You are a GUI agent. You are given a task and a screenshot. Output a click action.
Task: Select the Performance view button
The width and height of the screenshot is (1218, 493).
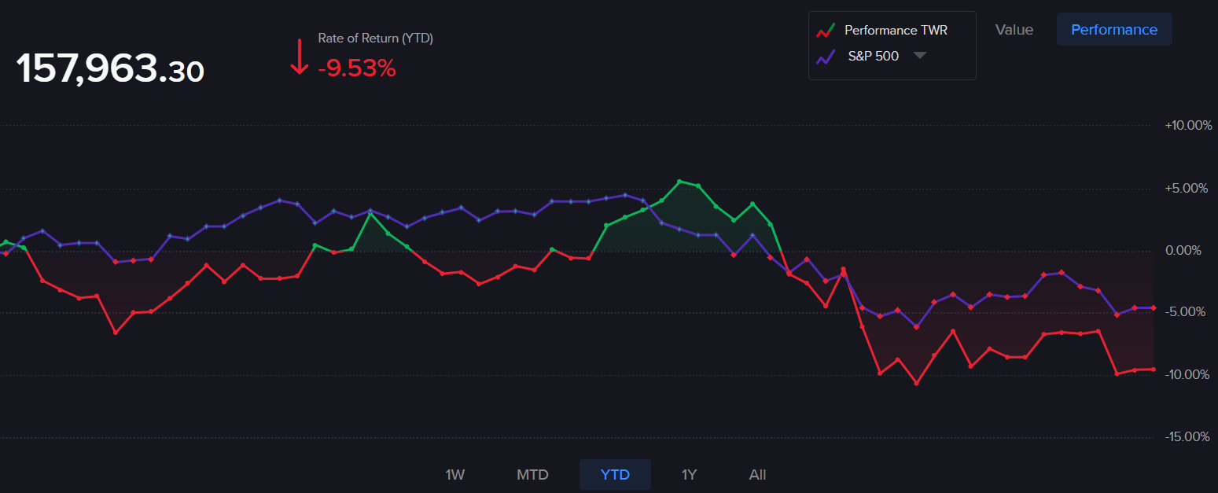[x=1113, y=30]
